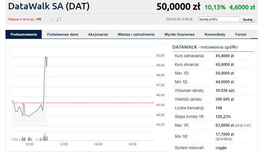
Task: Click the Min 1R date (2019-06-03)
Action: 224,139
